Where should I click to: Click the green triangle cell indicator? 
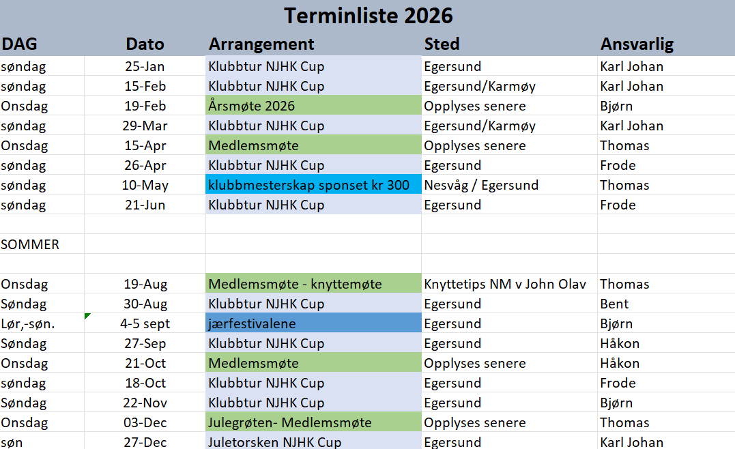point(87,316)
